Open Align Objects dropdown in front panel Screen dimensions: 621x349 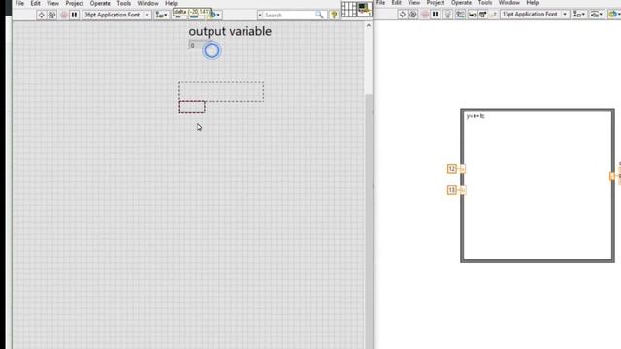(162, 16)
